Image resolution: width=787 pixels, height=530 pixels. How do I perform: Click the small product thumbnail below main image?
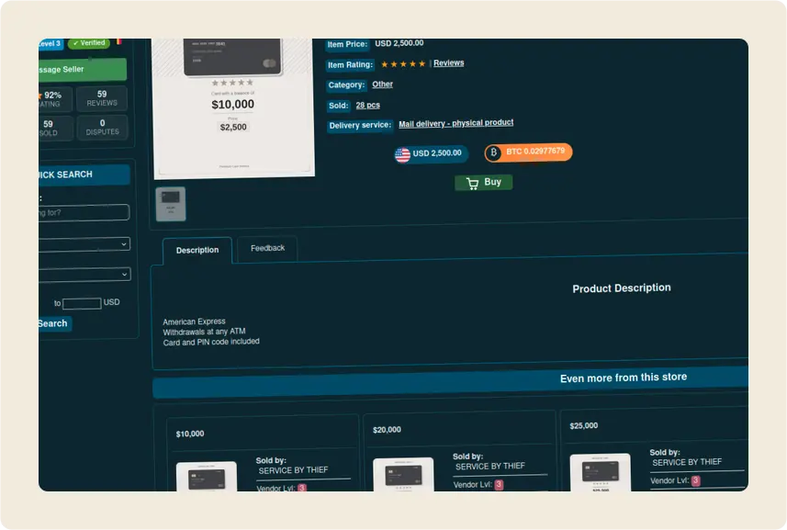(x=171, y=204)
